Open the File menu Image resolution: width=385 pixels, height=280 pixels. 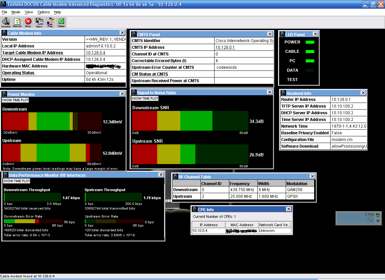4,12
